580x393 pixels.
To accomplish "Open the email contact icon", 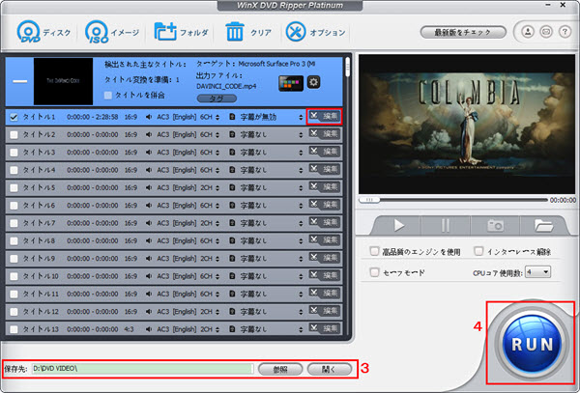I will 546,32.
